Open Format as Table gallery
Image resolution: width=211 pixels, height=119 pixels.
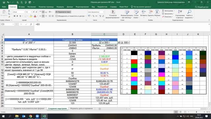click(x=127, y=14)
